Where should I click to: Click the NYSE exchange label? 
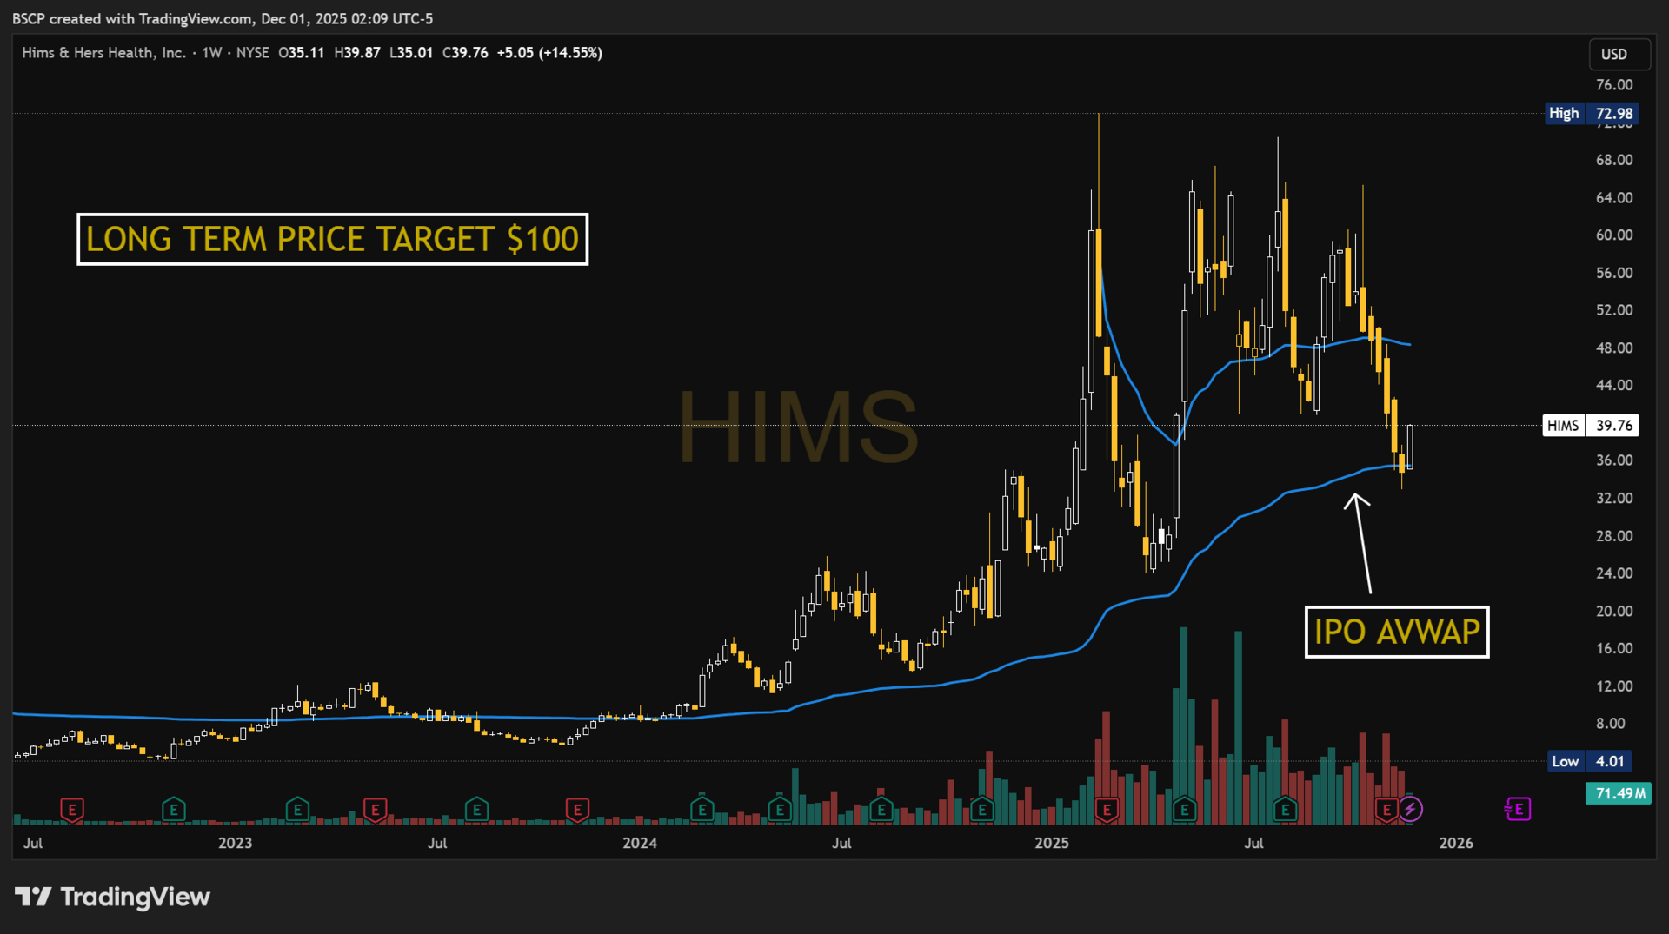253,53
